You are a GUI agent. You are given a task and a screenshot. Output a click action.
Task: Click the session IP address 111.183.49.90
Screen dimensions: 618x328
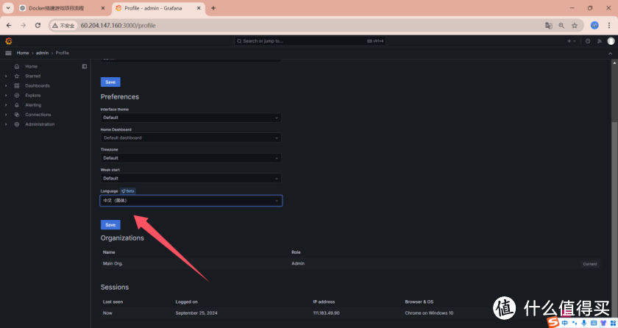(x=326, y=313)
